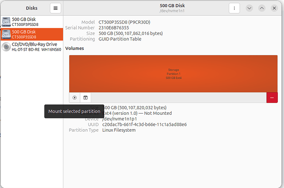The image size is (284, 188).
Task: Mount the selected partition with play icon
Action: tap(74, 98)
